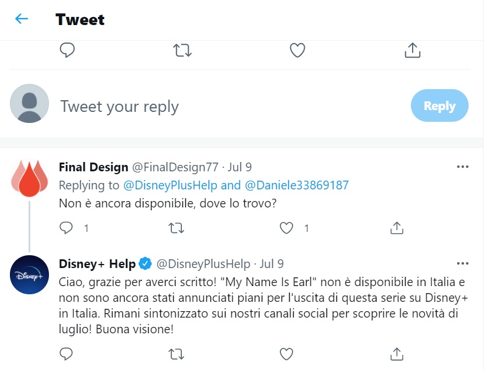Open Disney+ Help profile avatar
Screen dimensions: 496x377
coord(29,274)
